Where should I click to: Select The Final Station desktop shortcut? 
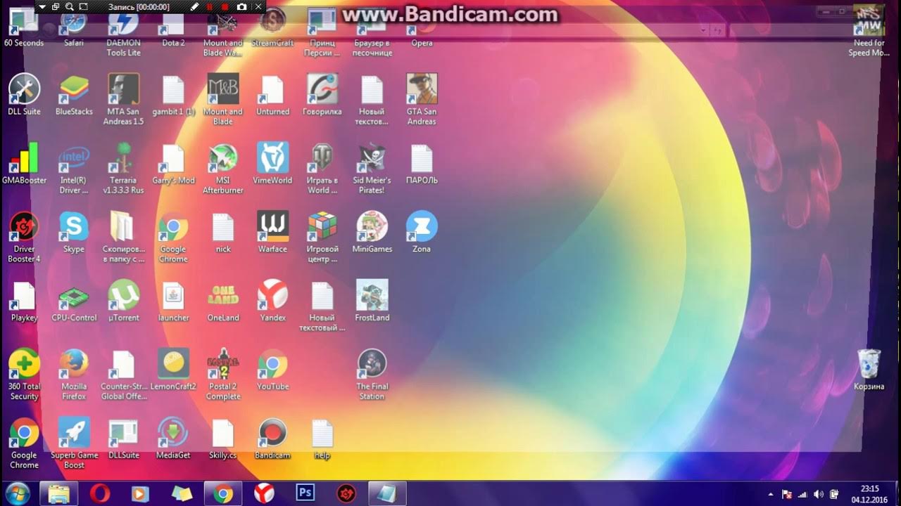coord(372,375)
